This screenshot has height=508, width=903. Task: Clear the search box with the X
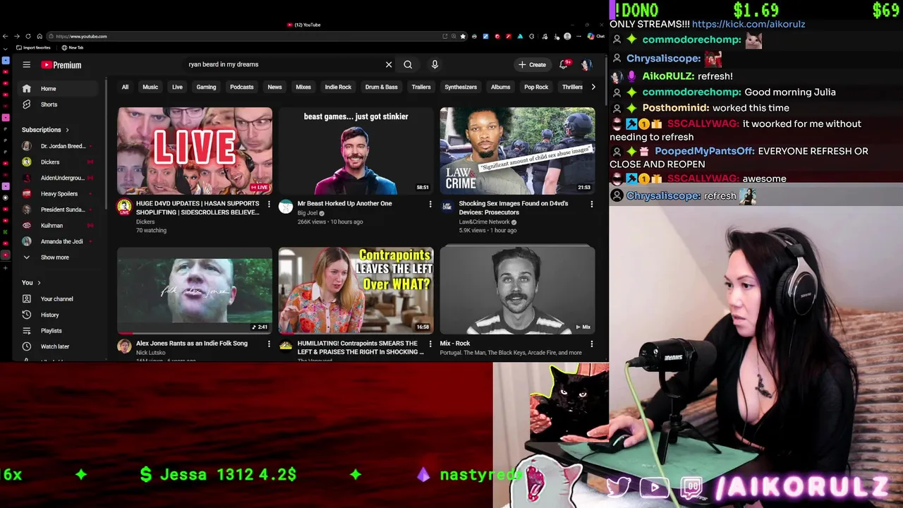(x=389, y=64)
